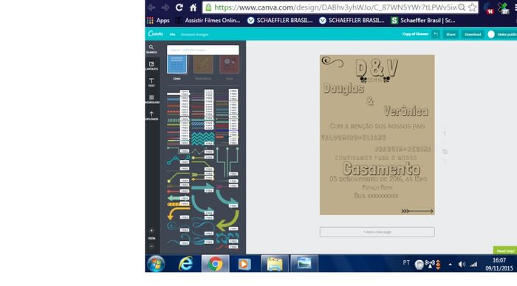Image resolution: width=517 pixels, height=286 pixels.
Task: Pick the large green curved arrow element
Action: click(227, 220)
